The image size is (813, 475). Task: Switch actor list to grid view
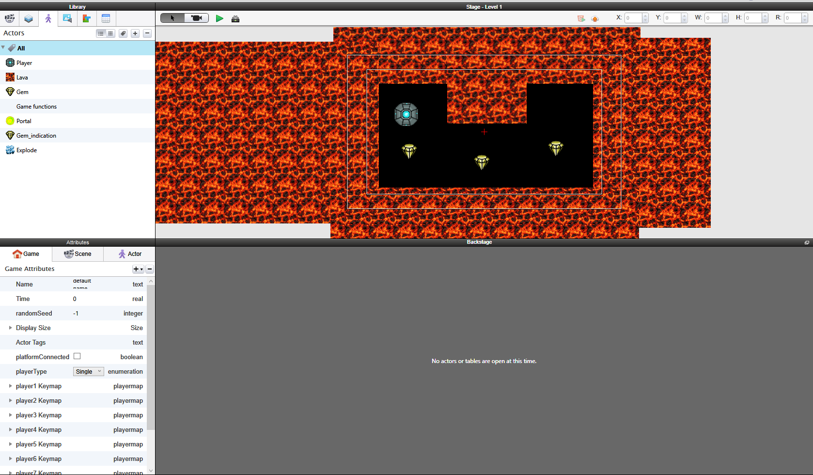point(110,33)
